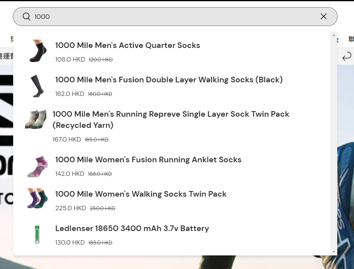This screenshot has width=354, height=269.
Task: Click the 167.0 HKD sale price
Action: pyautogui.click(x=67, y=139)
